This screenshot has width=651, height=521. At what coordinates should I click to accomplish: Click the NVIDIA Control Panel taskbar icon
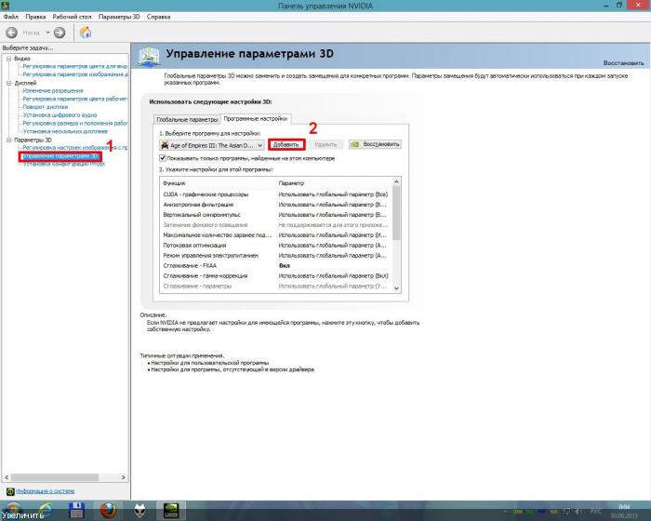(171, 511)
